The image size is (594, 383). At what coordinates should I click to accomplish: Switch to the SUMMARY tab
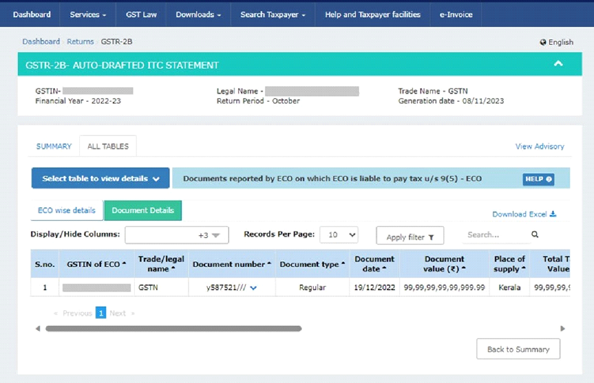click(54, 146)
